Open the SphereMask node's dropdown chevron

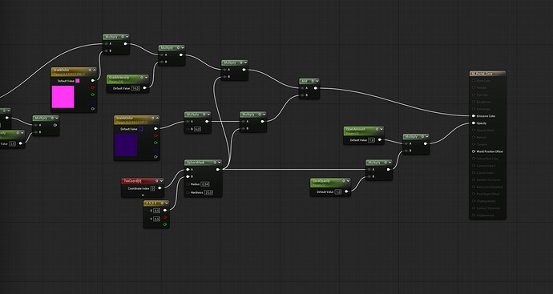220,163
